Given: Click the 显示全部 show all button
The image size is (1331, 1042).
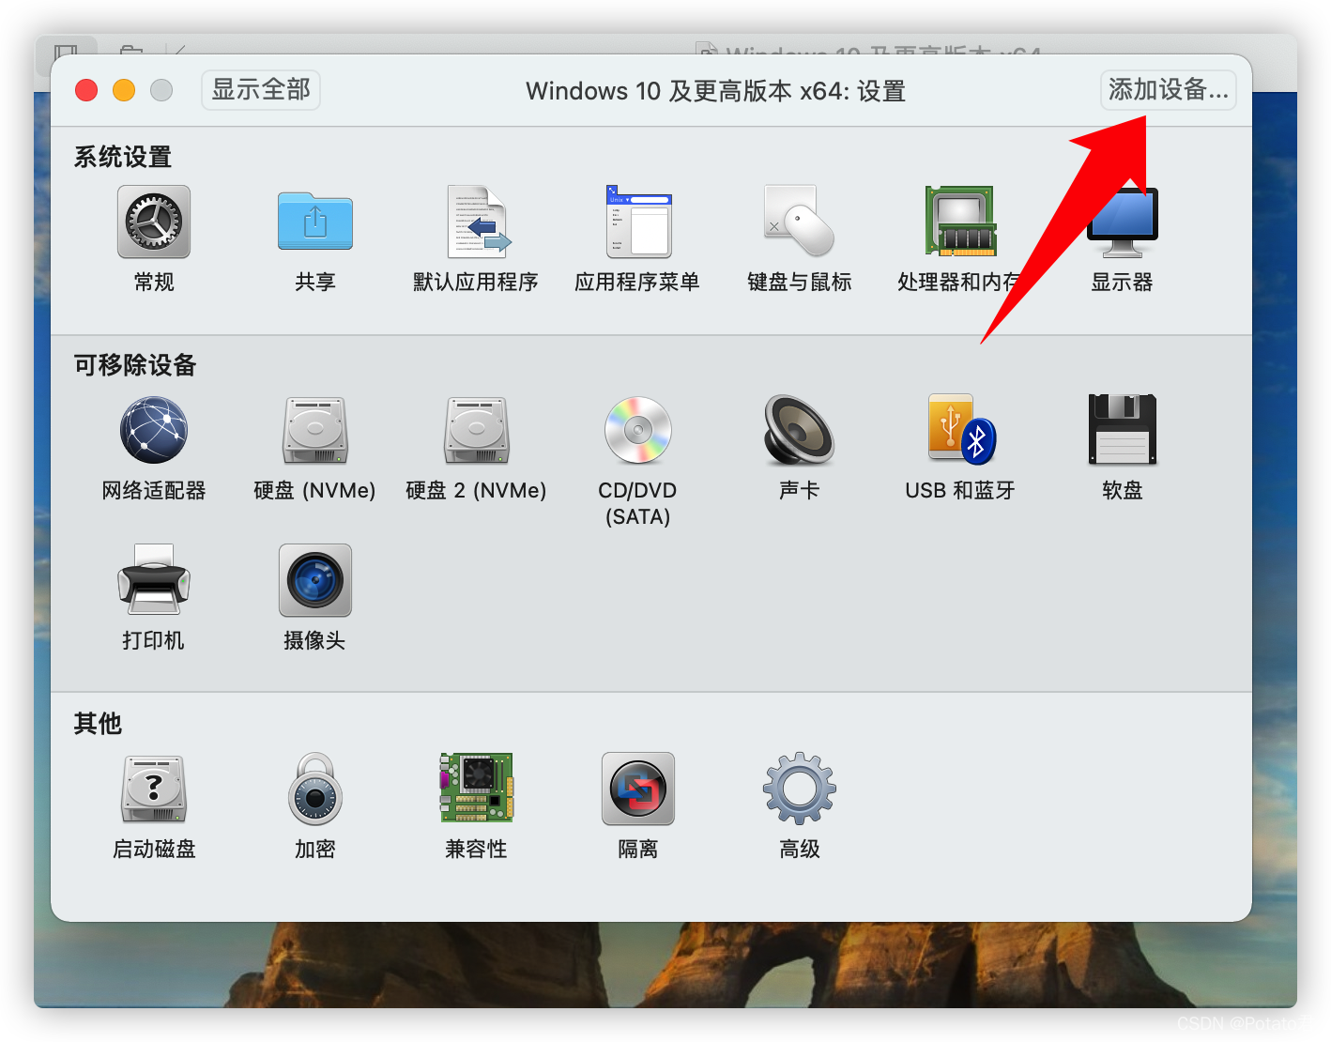Looking at the screenshot, I should click(x=261, y=90).
